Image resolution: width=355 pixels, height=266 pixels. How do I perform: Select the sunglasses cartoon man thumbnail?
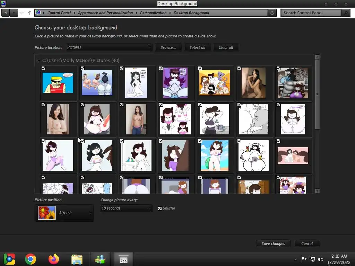[x=58, y=83]
